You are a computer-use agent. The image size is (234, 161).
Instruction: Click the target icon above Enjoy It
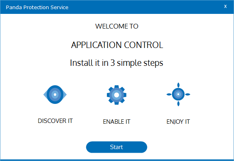click(178, 94)
